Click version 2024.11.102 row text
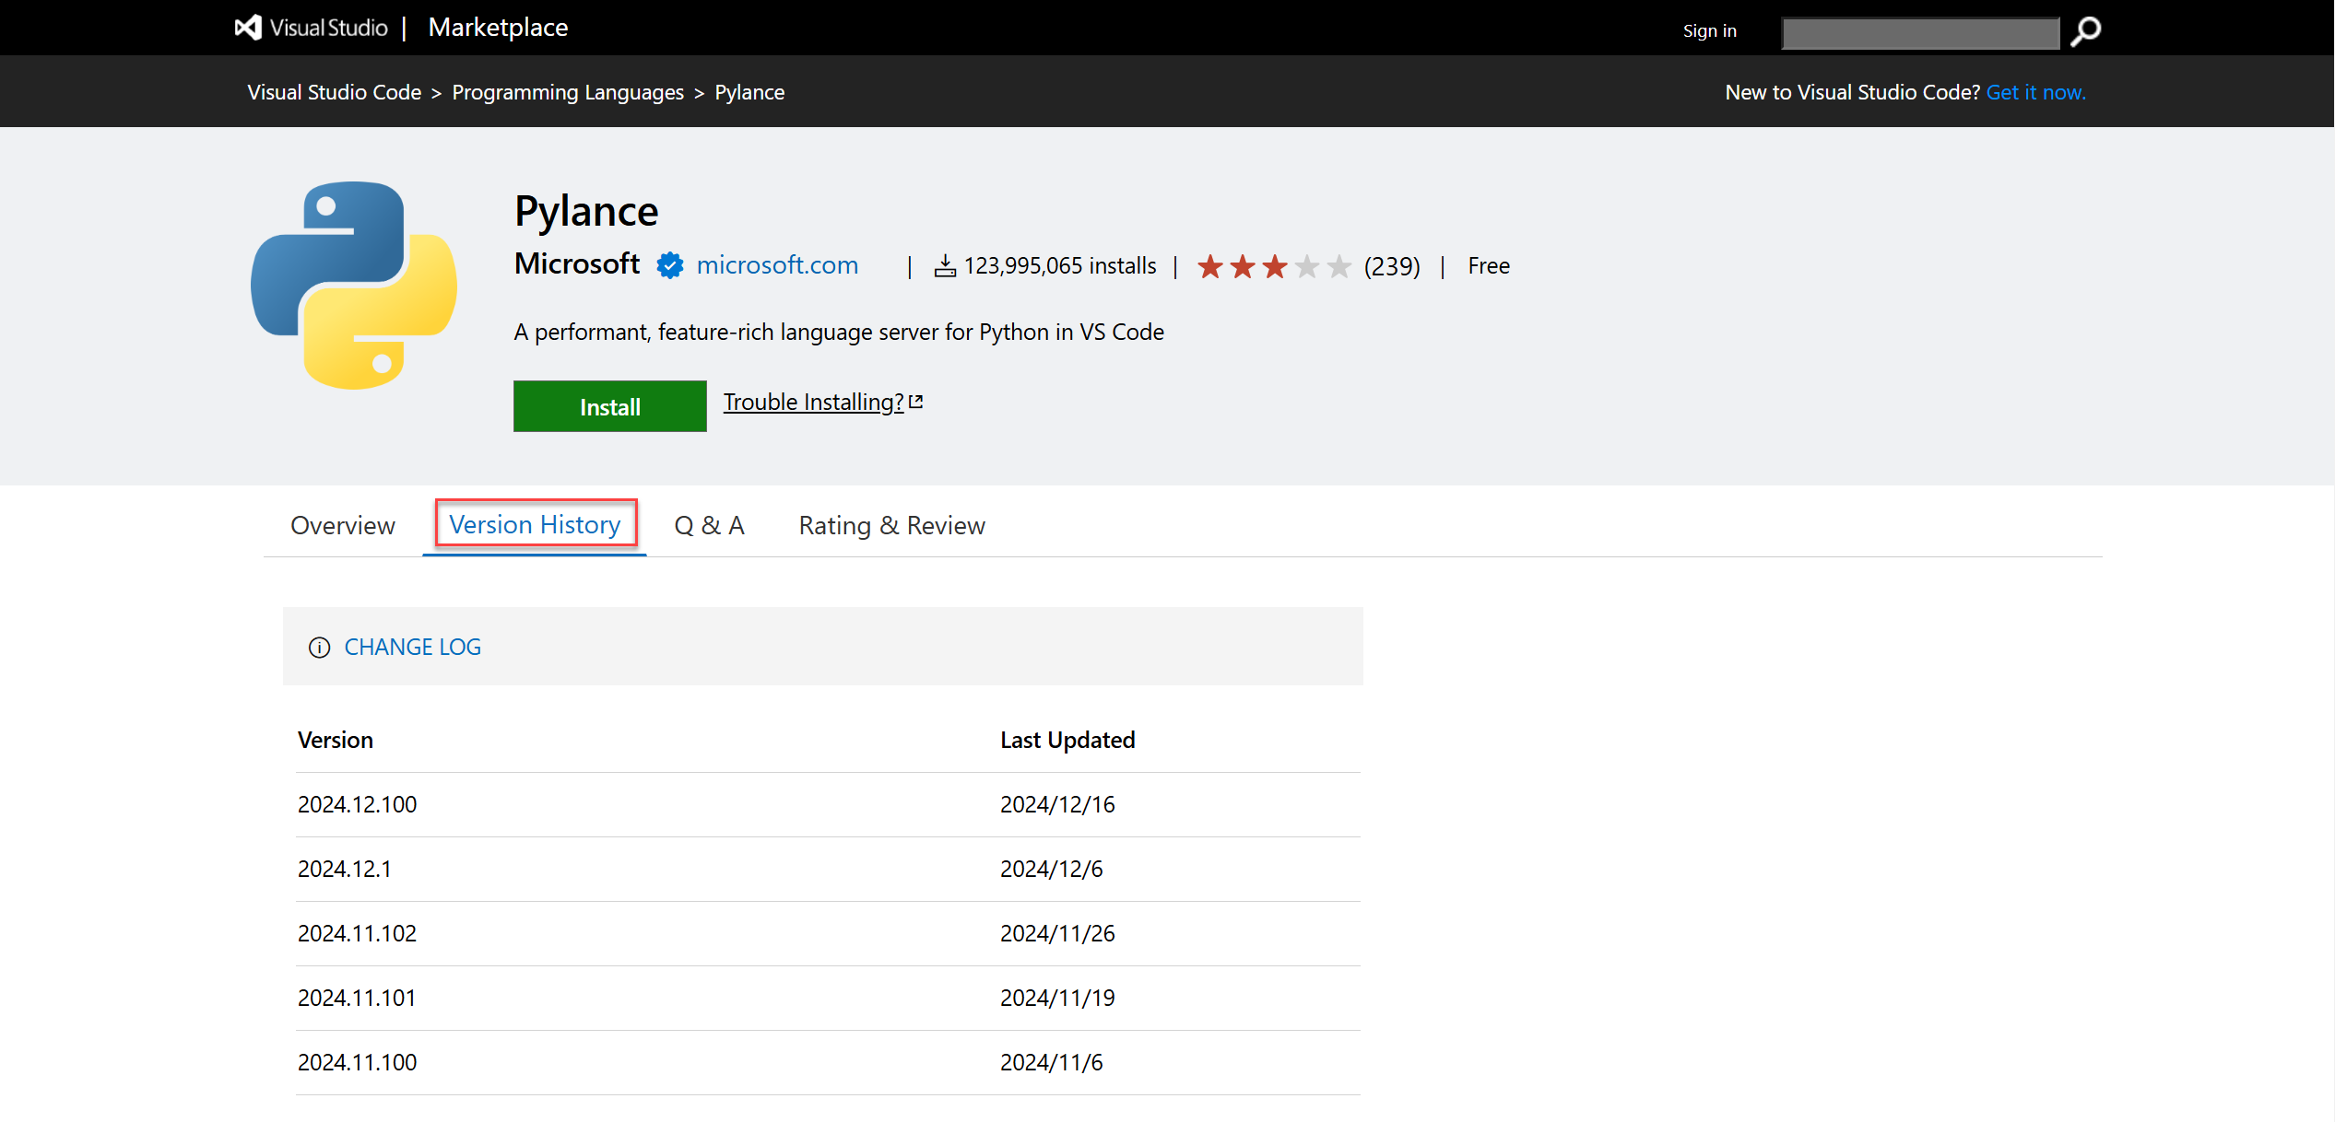Image resolution: width=2335 pixels, height=1122 pixels. click(358, 934)
